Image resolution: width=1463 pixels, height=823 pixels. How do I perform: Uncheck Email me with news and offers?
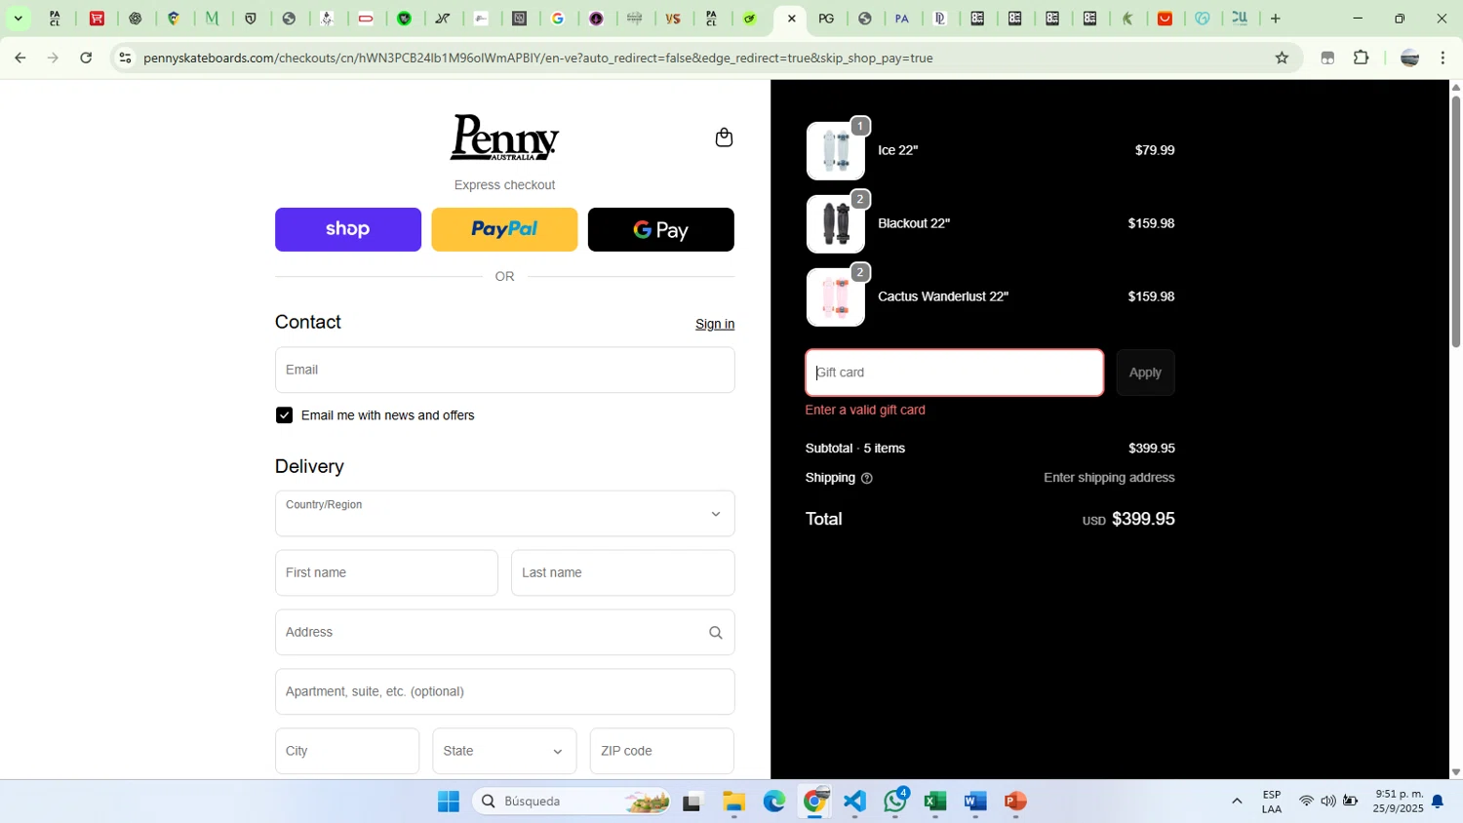click(x=284, y=415)
